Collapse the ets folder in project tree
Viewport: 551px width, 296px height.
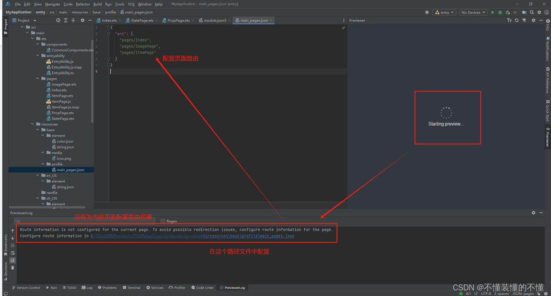click(33, 39)
